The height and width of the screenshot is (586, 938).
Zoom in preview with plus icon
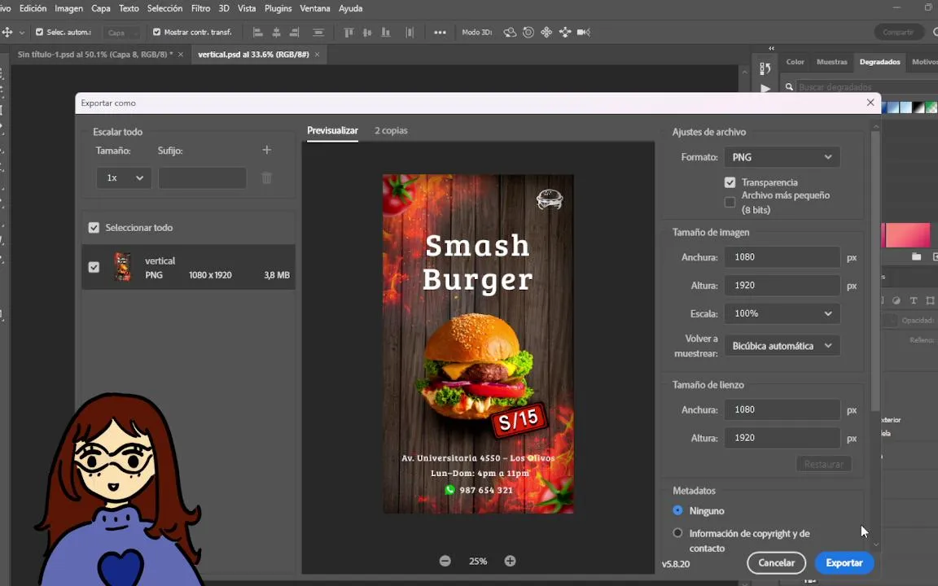pyautogui.click(x=510, y=561)
